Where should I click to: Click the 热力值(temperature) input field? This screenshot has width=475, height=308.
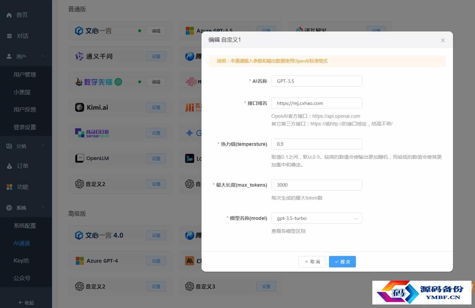(317, 144)
